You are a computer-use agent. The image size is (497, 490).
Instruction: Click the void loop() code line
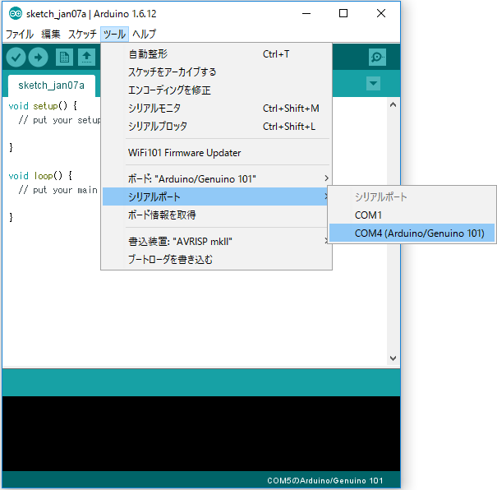40,176
